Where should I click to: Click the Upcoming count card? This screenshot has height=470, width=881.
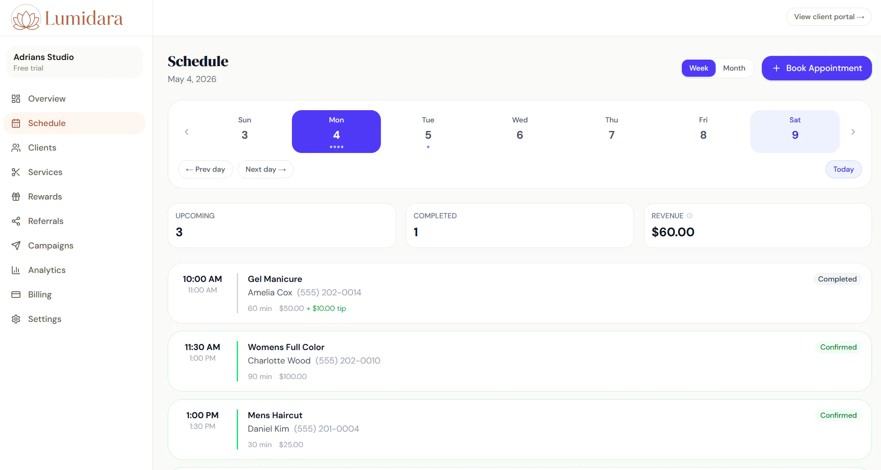[x=282, y=226]
